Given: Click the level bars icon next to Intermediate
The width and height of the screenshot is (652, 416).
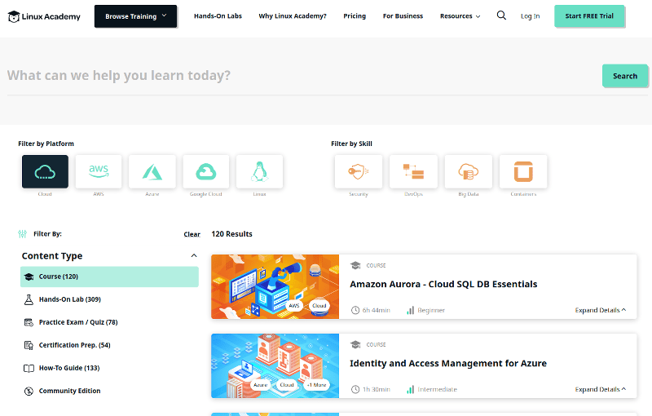Looking at the screenshot, I should point(410,389).
